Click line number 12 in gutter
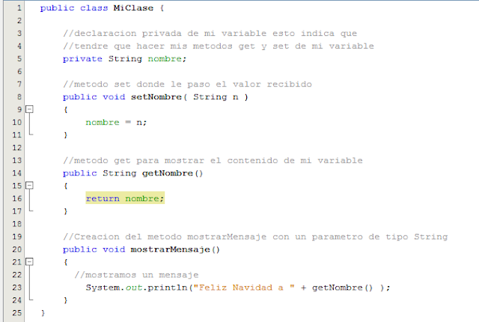 pyautogui.click(x=16, y=148)
